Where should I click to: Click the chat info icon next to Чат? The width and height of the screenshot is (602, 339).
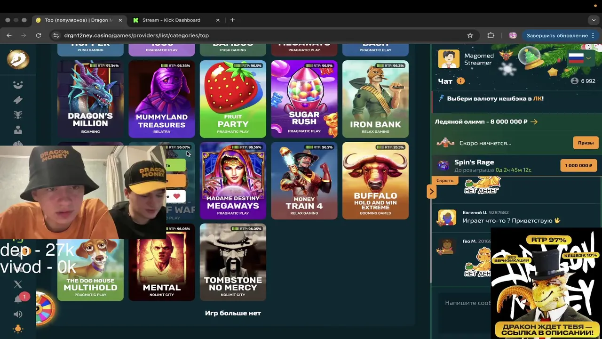coord(460,81)
